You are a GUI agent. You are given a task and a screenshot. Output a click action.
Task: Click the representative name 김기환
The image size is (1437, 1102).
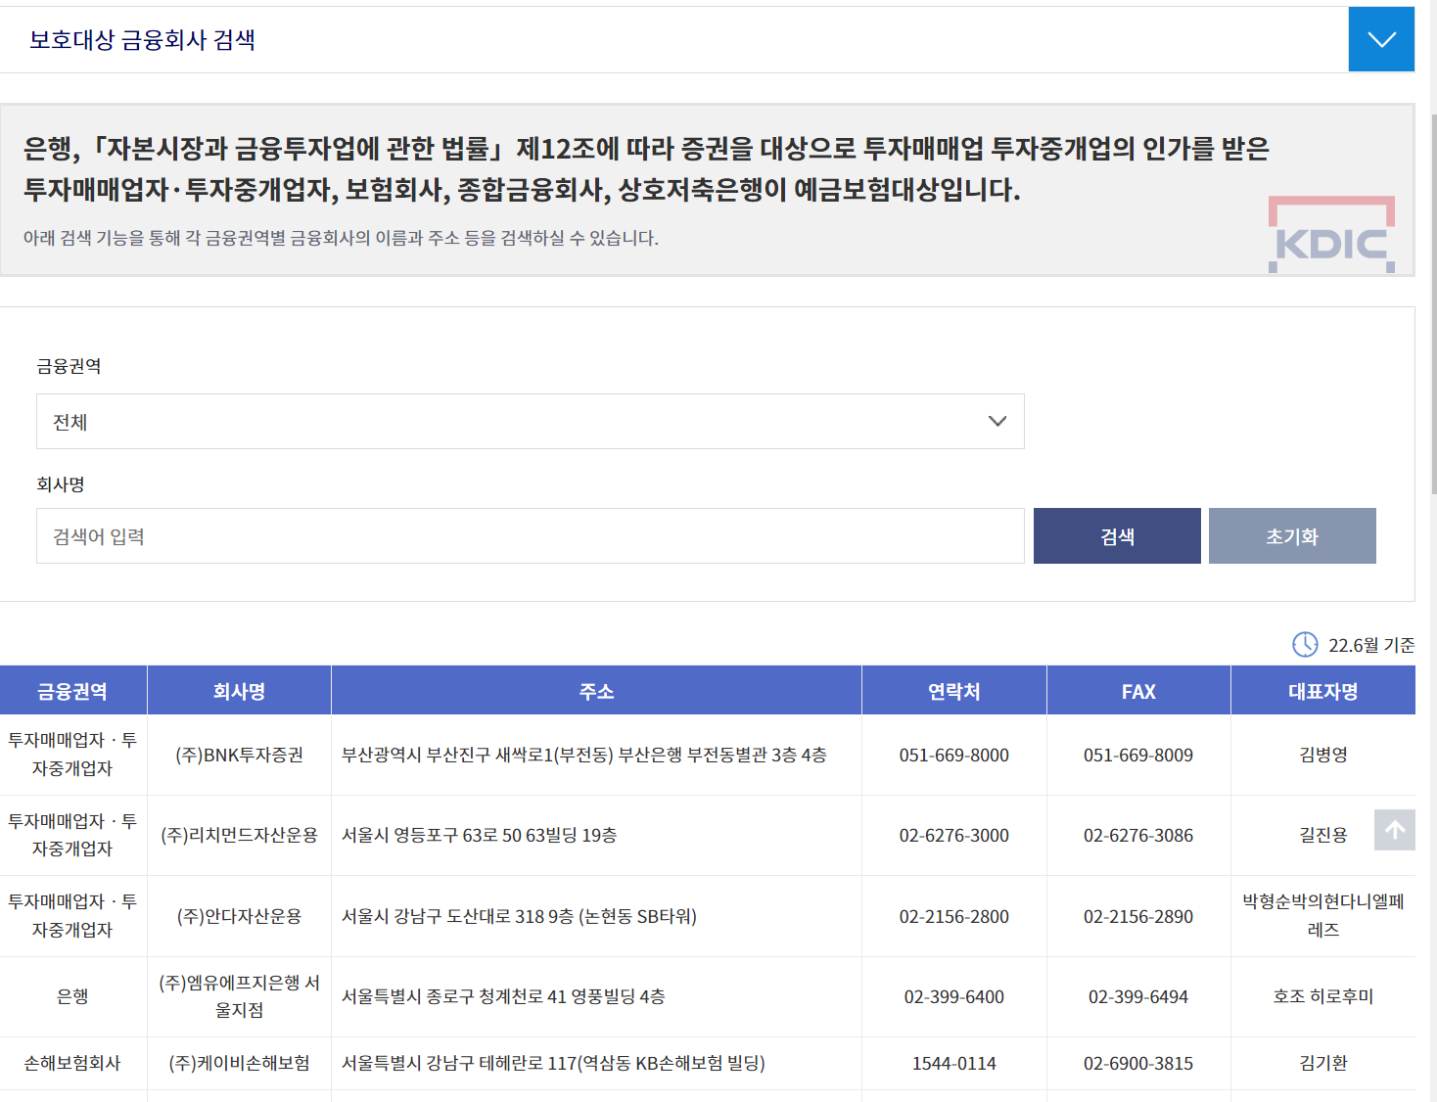pos(1323,1063)
